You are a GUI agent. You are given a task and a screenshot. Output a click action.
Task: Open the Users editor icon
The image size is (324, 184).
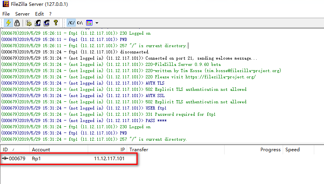pos(37,23)
